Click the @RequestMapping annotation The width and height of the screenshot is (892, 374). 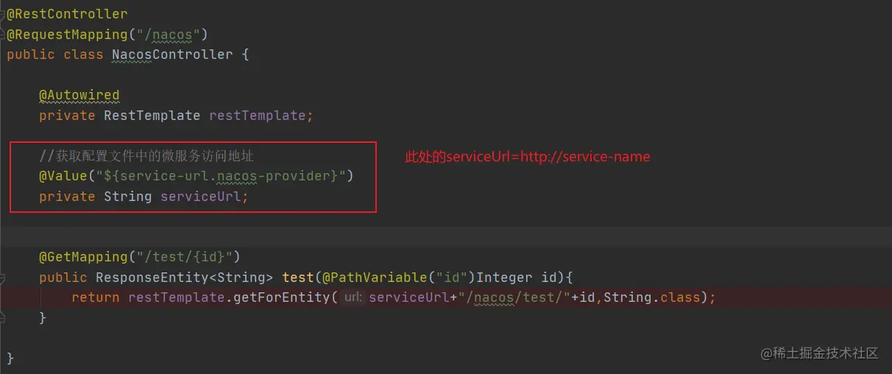67,34
